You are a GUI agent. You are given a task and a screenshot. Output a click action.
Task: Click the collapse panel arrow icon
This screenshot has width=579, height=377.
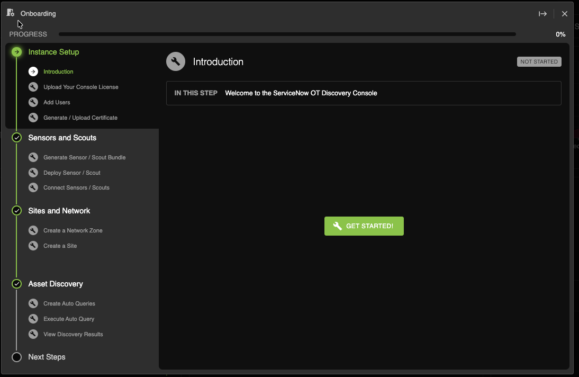[542, 14]
